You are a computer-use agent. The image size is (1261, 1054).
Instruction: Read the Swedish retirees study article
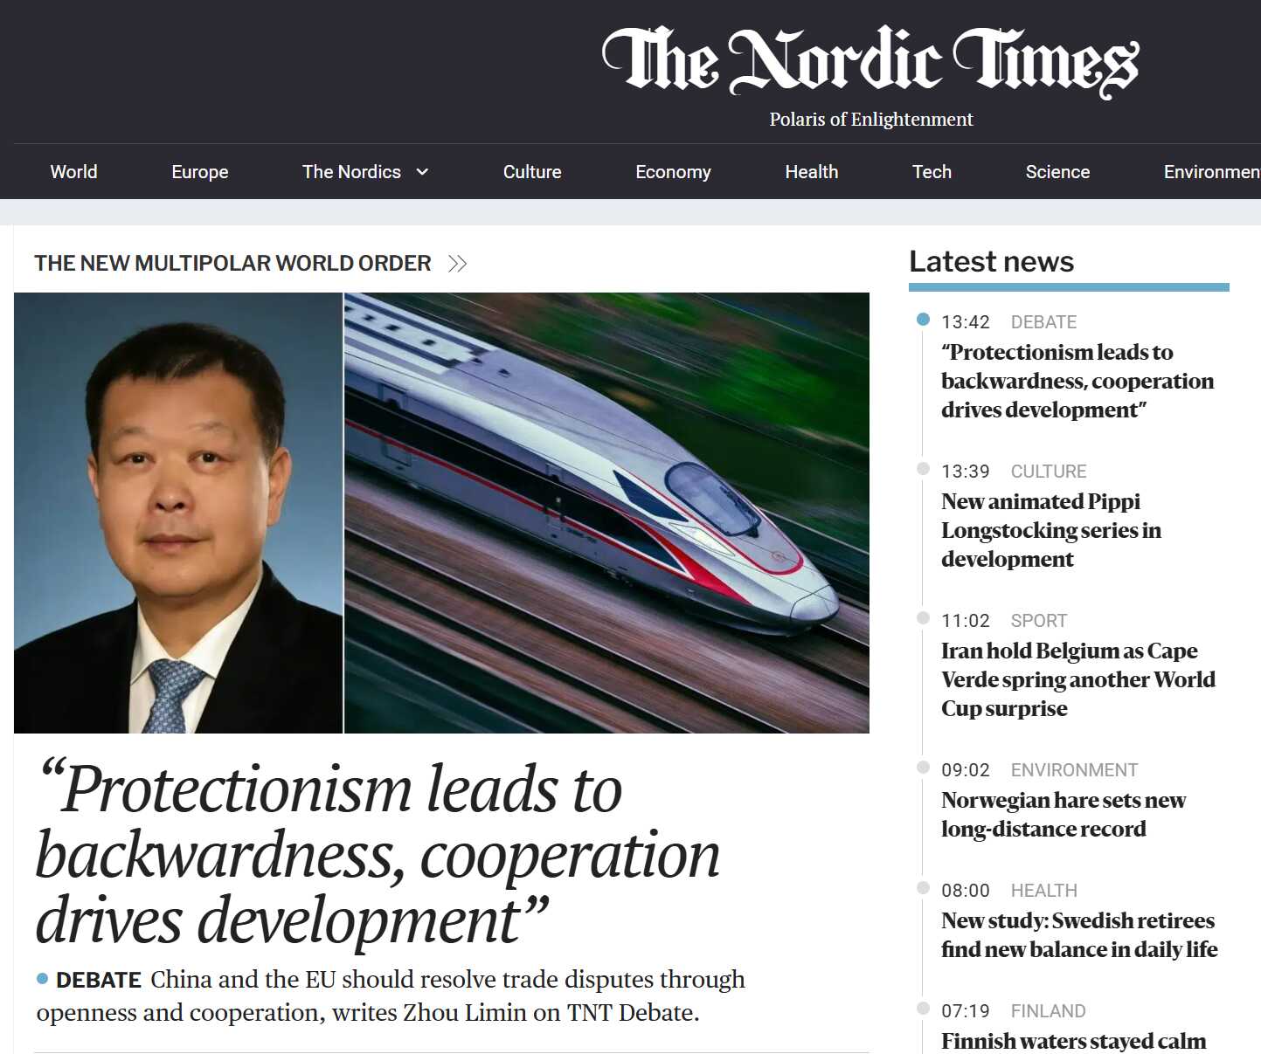click(x=1079, y=935)
